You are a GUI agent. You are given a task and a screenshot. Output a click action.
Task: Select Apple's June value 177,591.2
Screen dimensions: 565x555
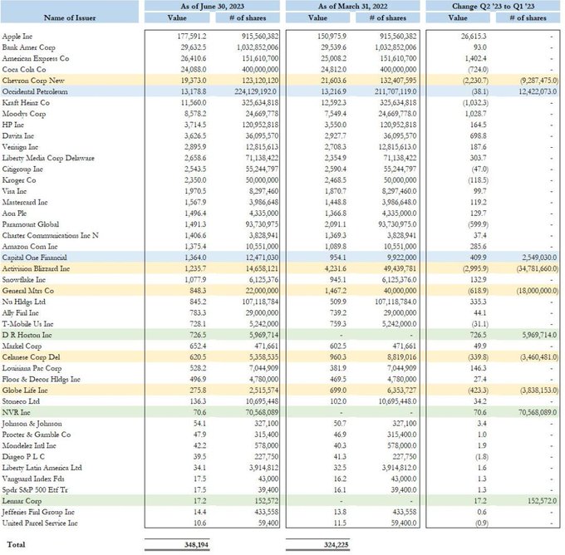[192, 37]
